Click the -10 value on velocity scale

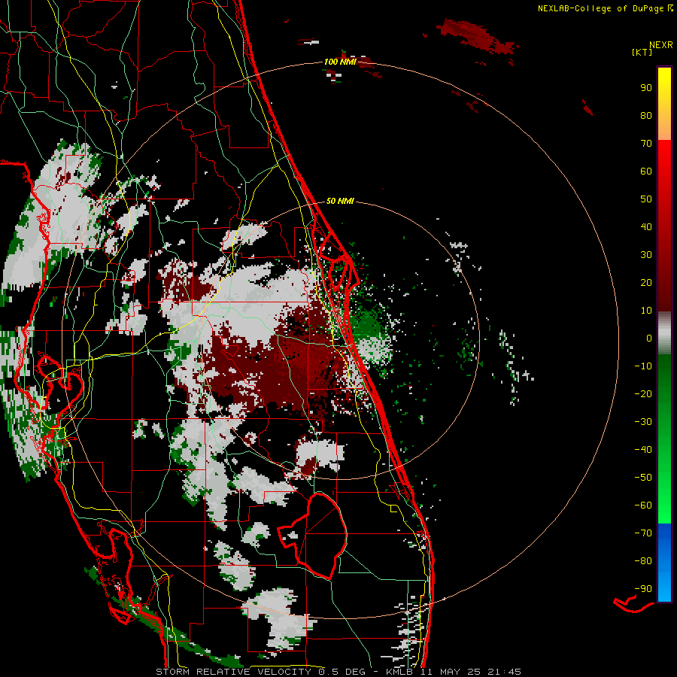click(x=643, y=366)
